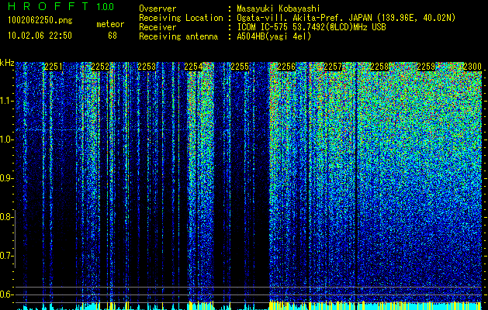
Task: Click the date stamp 10.02.06 22:50
Action: pos(40,36)
